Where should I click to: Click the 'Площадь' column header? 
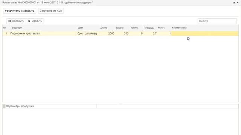point(149,28)
